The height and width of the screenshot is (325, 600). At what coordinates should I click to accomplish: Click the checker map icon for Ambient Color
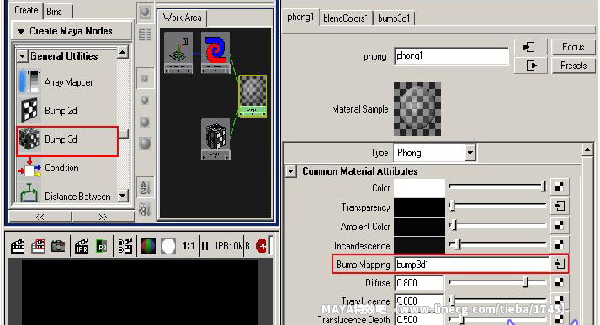click(559, 225)
